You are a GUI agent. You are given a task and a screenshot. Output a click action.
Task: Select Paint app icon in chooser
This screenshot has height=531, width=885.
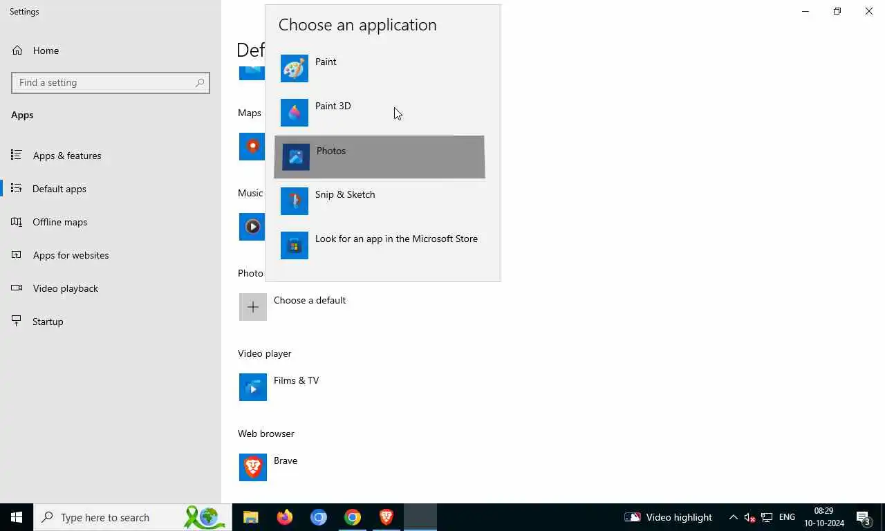[x=295, y=68]
